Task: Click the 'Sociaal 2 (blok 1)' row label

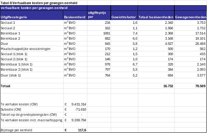Action: pos(14,59)
